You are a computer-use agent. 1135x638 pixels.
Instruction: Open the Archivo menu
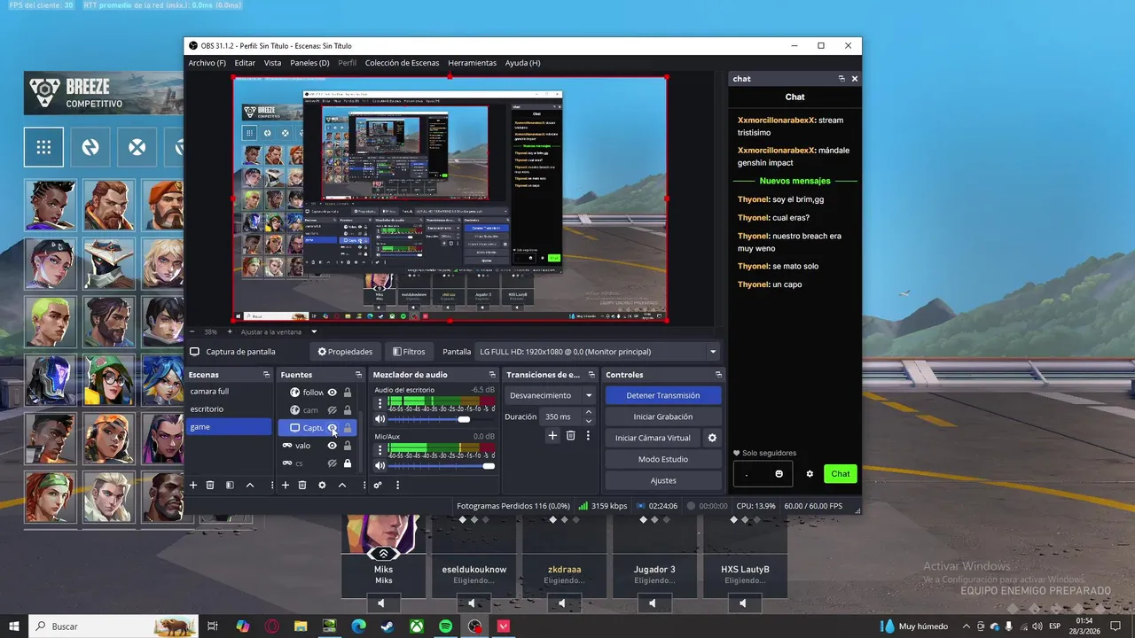[207, 63]
